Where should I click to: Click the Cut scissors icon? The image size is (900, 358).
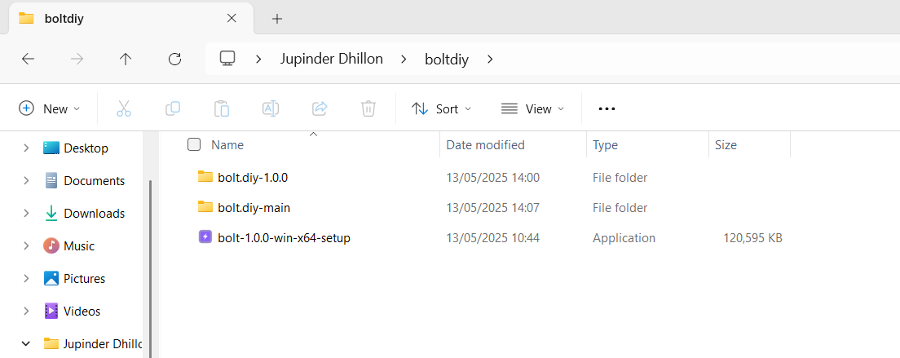pos(124,108)
